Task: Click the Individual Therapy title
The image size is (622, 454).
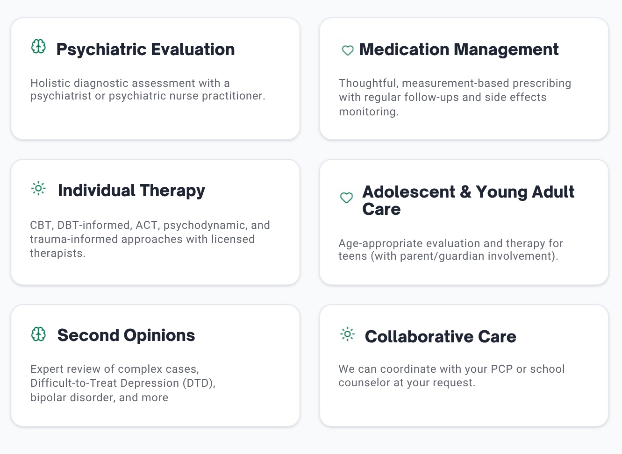Action: click(131, 190)
